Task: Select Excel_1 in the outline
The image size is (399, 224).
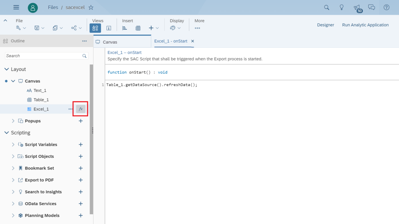Action: tap(41, 109)
